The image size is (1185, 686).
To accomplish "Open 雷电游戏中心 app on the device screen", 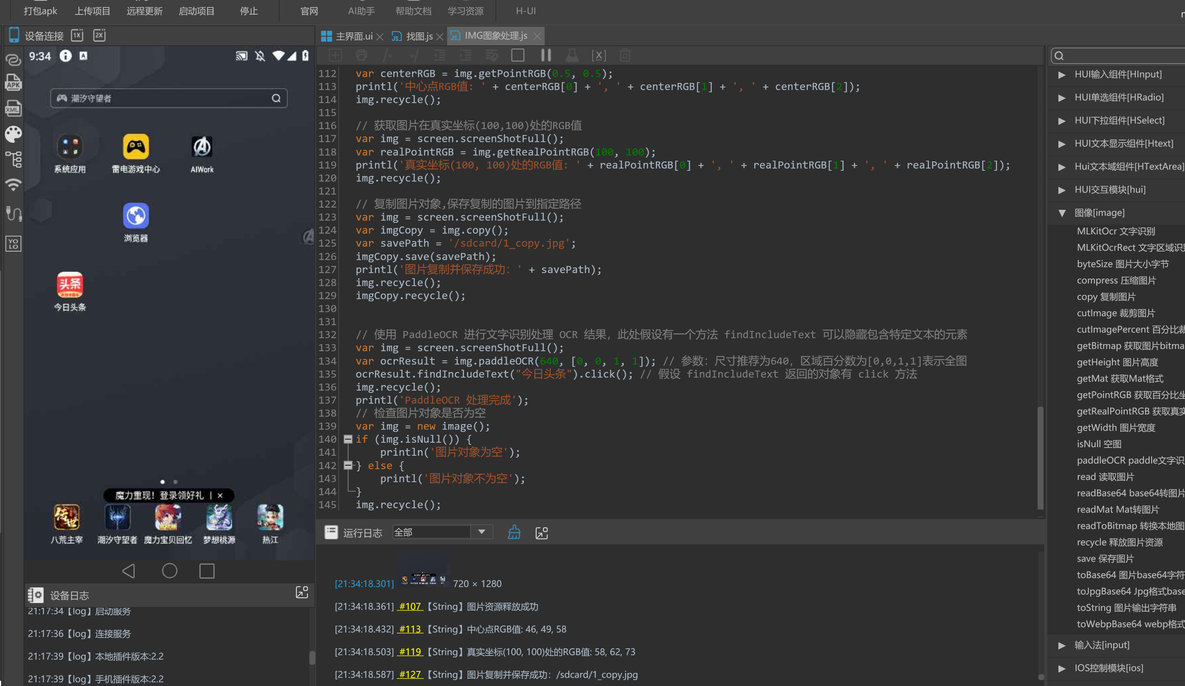I will pos(136,154).
